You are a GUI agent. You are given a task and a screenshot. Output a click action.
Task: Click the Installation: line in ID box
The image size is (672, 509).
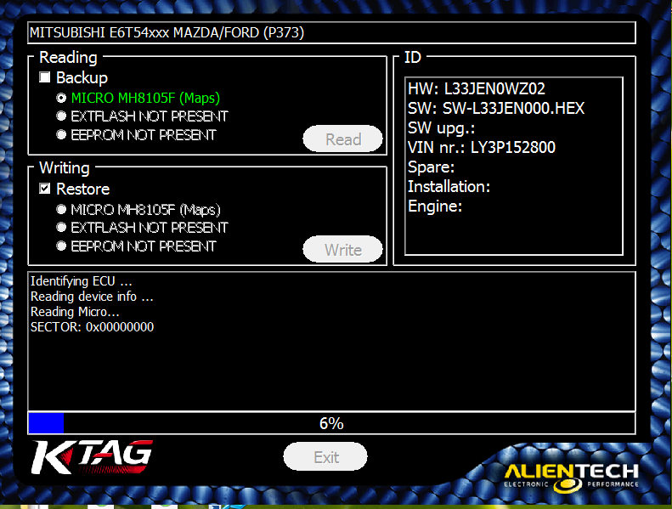click(449, 187)
